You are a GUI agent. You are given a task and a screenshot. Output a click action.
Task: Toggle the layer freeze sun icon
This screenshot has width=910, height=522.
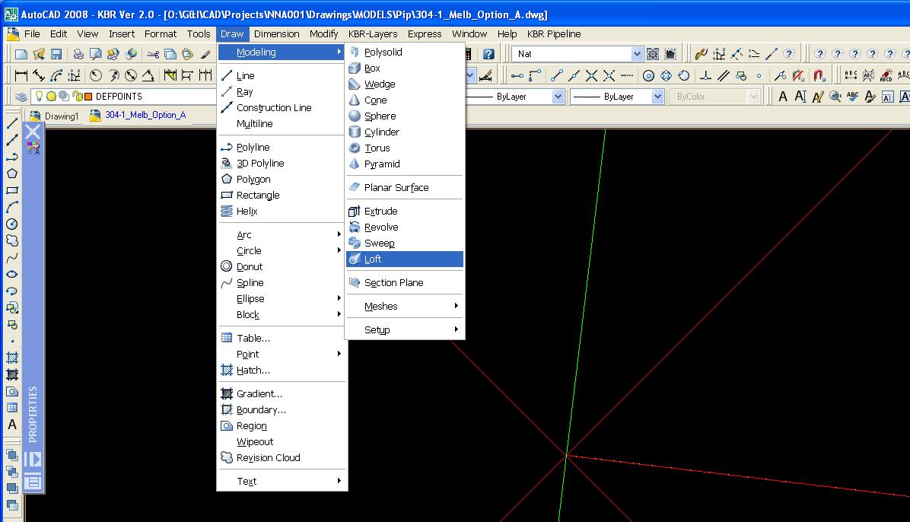(51, 97)
